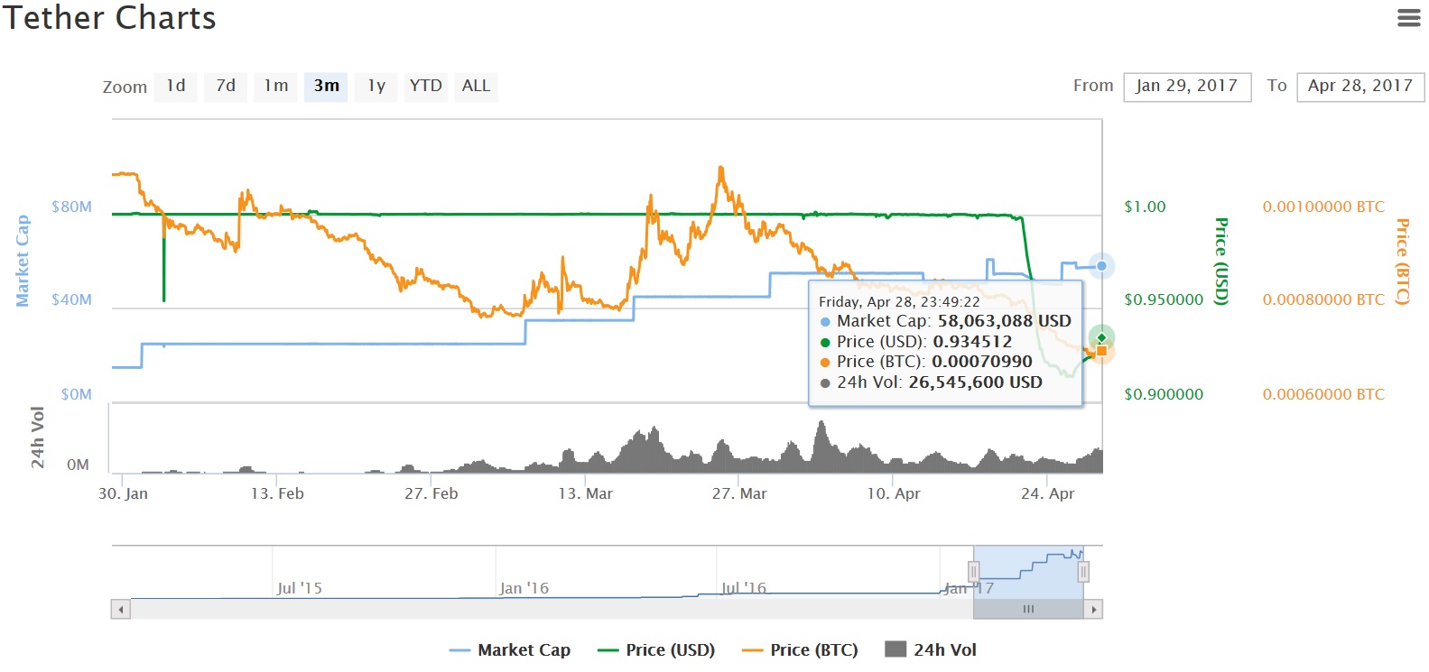Image resolution: width=1429 pixels, height=672 pixels.
Task: Open the chart hamburger context menu
Action: tap(1408, 18)
